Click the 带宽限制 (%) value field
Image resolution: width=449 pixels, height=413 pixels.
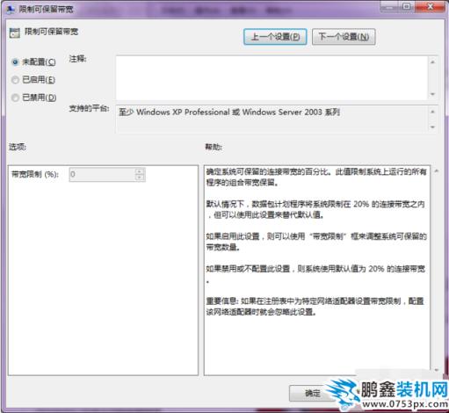pyautogui.click(x=103, y=175)
